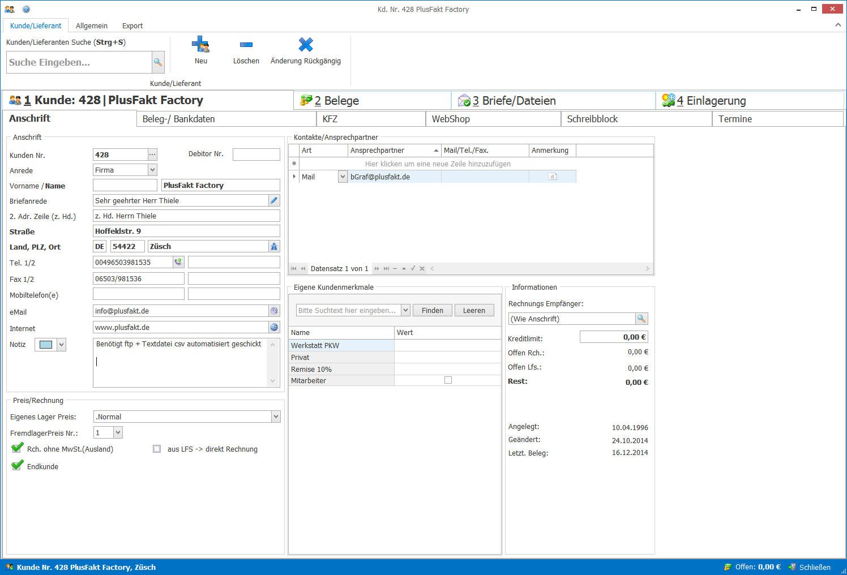The image size is (847, 575).
Task: Click Schließen icon in status bar
Action: 792,567
